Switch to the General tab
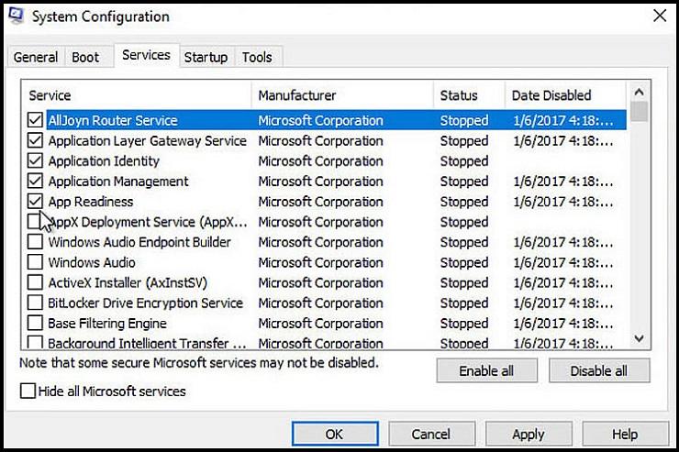The height and width of the screenshot is (452, 679). pyautogui.click(x=36, y=57)
